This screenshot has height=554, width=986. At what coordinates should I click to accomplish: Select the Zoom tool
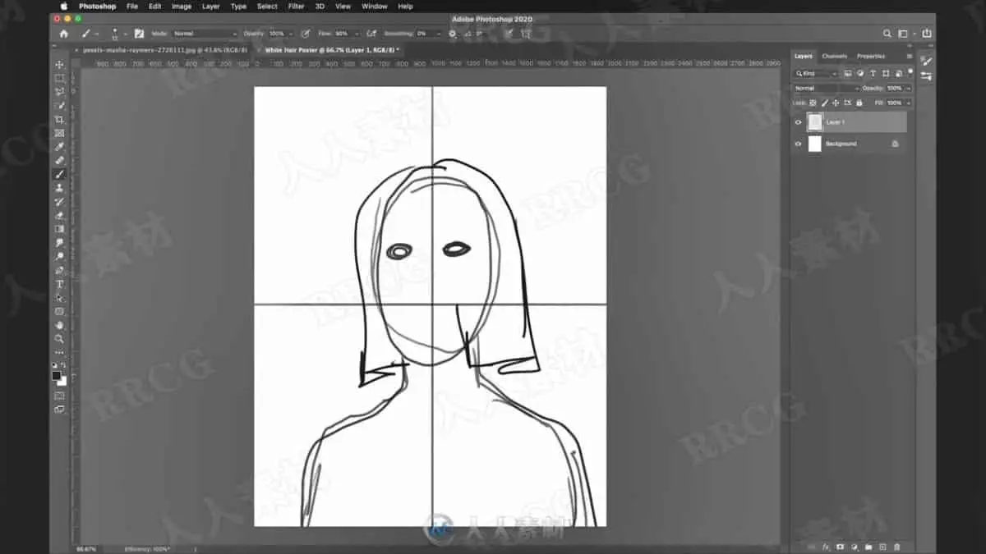[x=59, y=338]
